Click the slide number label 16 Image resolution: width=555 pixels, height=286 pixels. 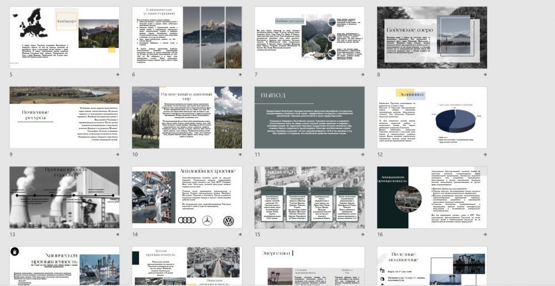380,235
